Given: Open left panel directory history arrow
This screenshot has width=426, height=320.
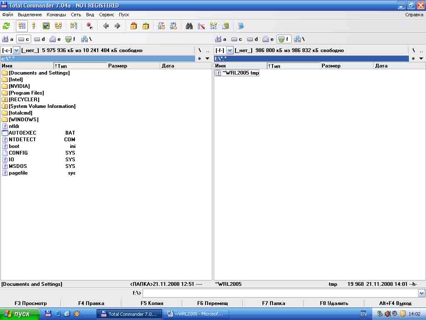Looking at the screenshot, I should 207,58.
